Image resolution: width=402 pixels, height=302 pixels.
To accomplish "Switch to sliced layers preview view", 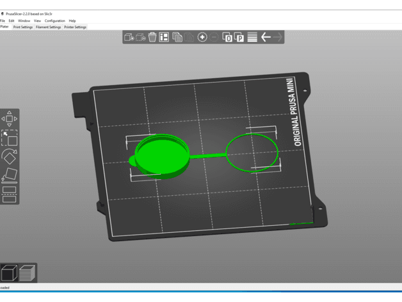I will tap(27, 273).
